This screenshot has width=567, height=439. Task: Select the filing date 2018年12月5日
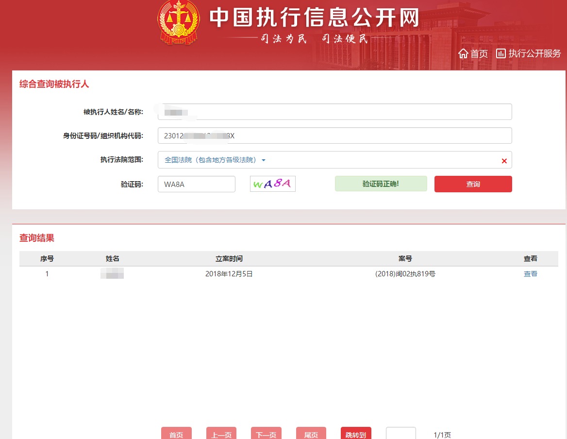click(x=229, y=274)
